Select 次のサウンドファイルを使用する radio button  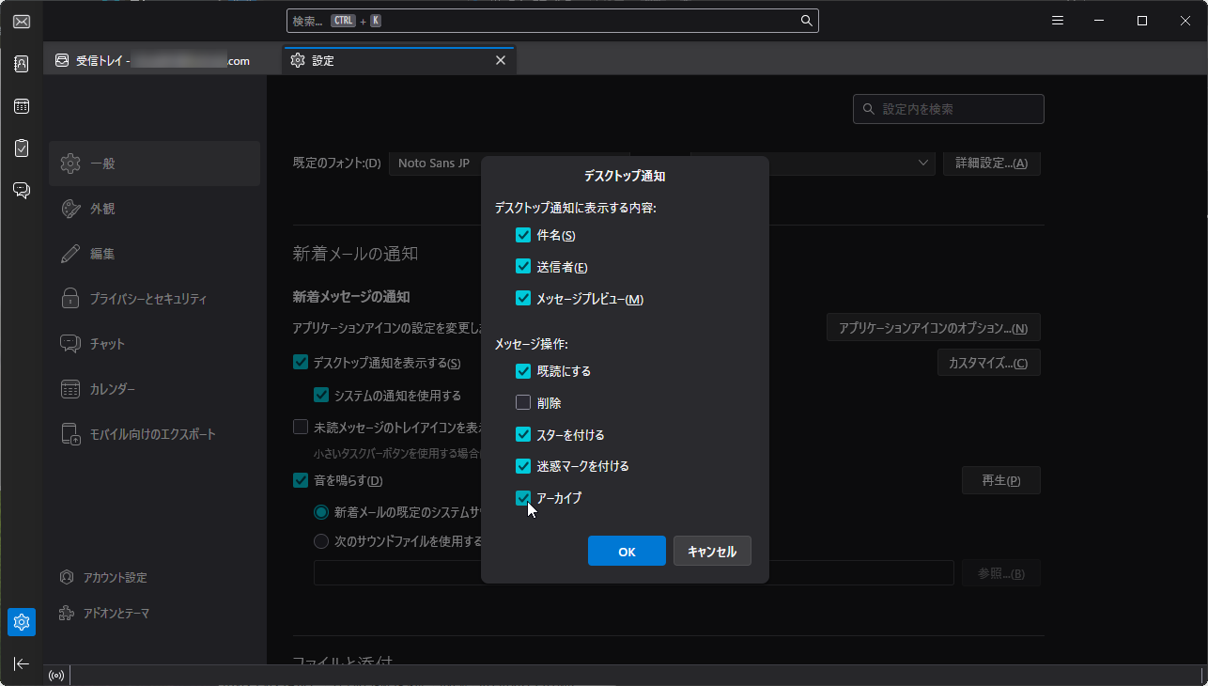pos(321,541)
